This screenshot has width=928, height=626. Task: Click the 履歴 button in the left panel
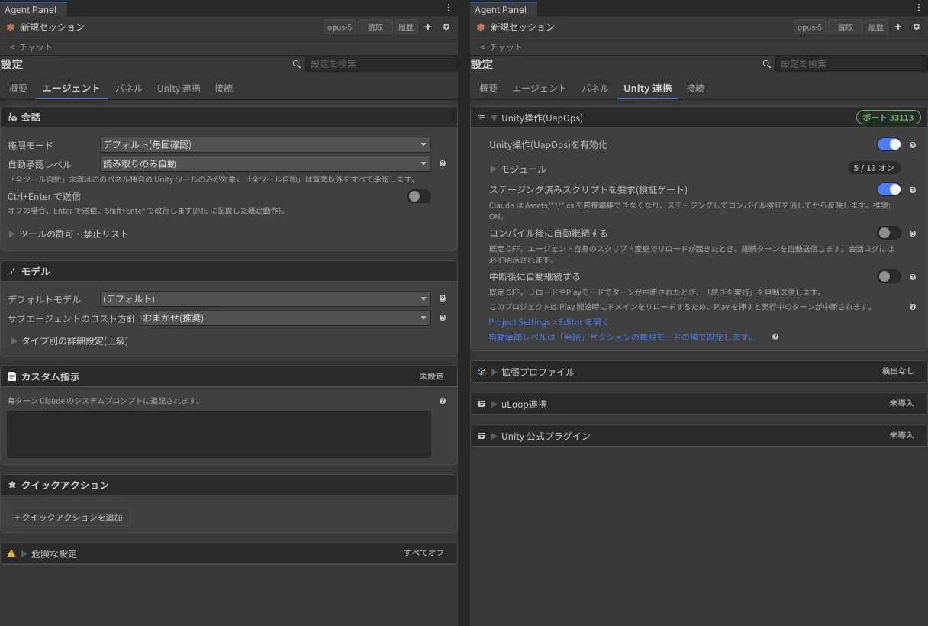point(406,27)
